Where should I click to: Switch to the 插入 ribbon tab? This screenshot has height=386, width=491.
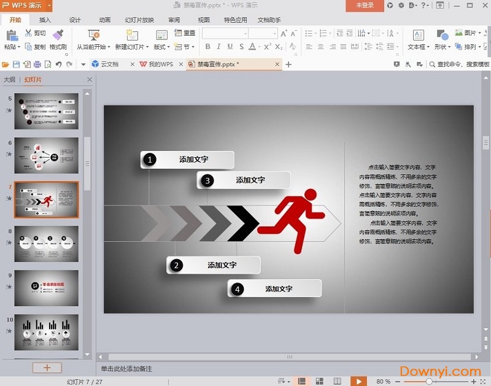(46, 20)
